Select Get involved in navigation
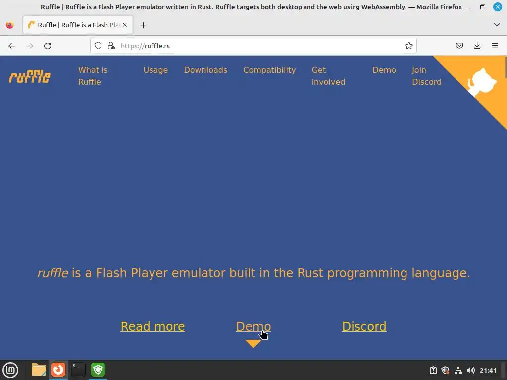This screenshot has height=380, width=507. pyautogui.click(x=328, y=76)
